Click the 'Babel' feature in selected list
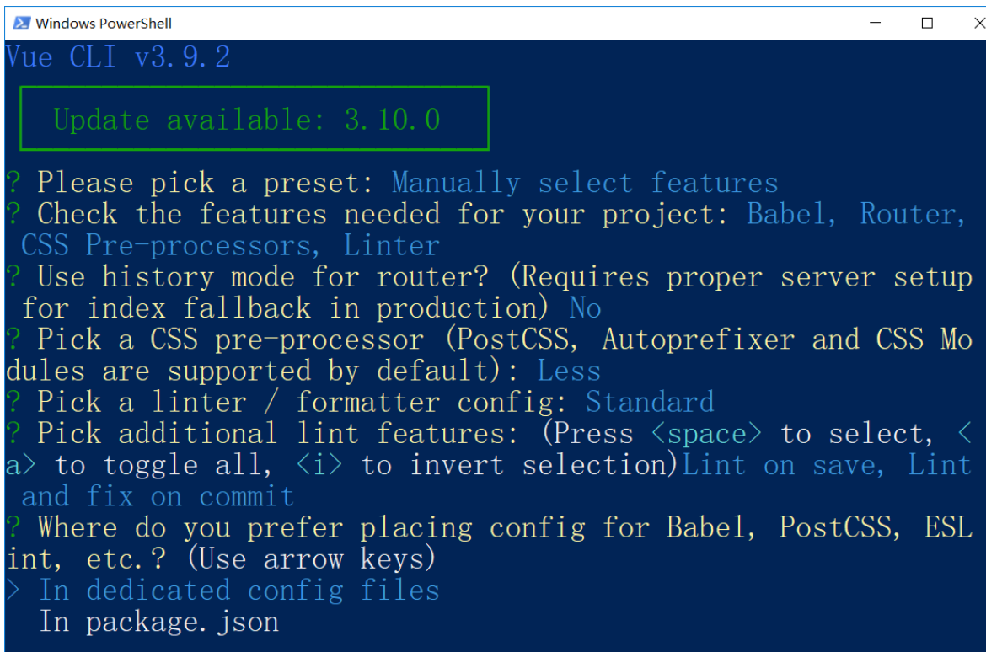The height and width of the screenshot is (652, 986). tap(790, 215)
